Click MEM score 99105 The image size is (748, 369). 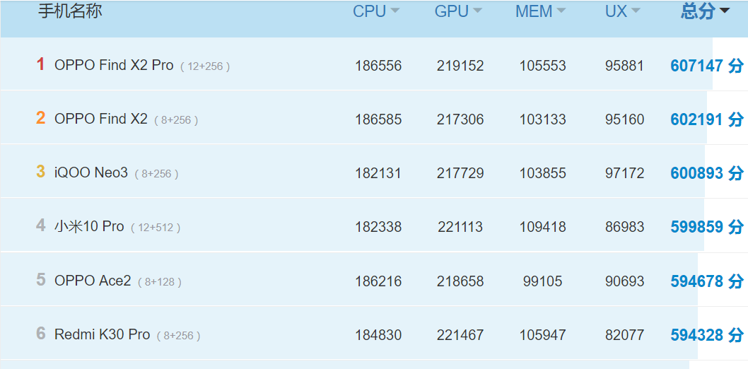point(543,282)
